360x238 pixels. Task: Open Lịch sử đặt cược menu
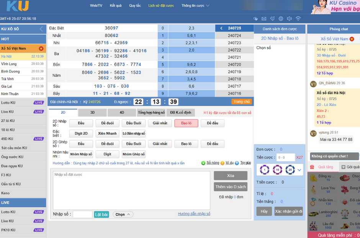(161, 5)
